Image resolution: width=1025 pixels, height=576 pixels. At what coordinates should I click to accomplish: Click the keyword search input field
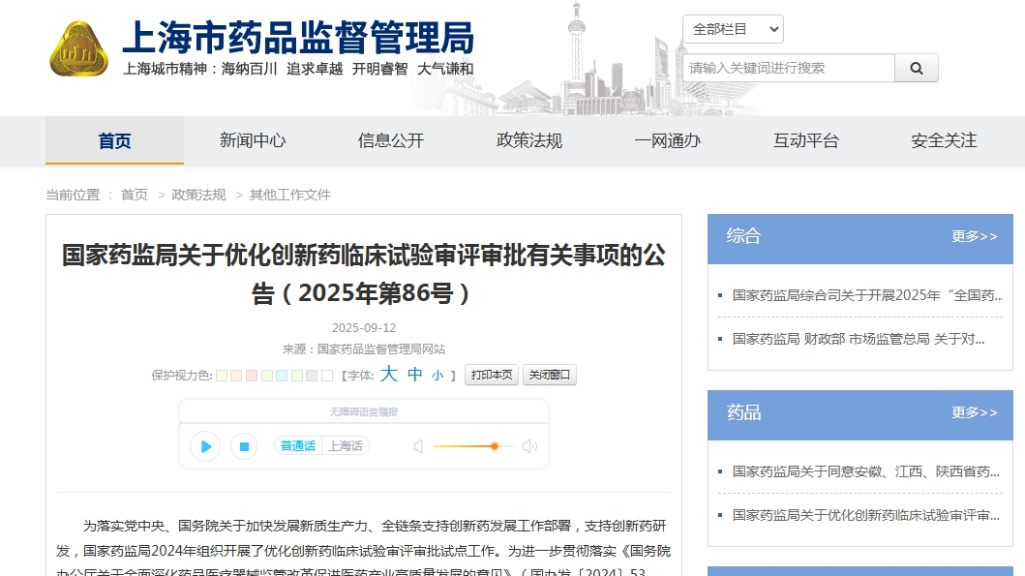789,68
